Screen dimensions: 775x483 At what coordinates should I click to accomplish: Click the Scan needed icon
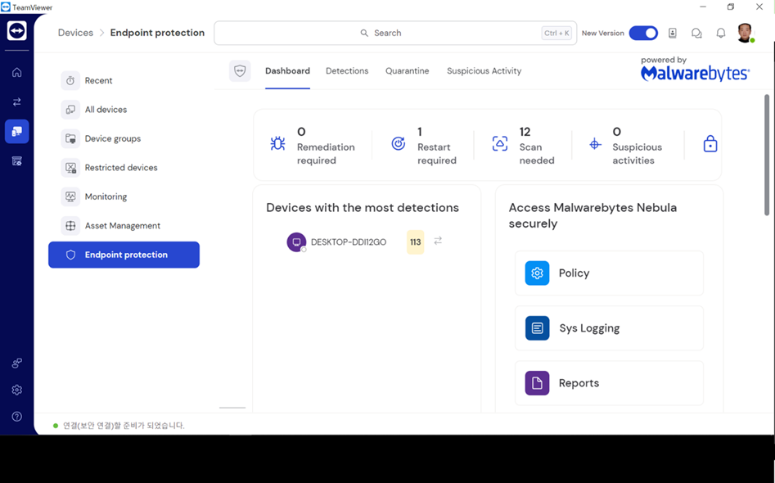tap(500, 144)
